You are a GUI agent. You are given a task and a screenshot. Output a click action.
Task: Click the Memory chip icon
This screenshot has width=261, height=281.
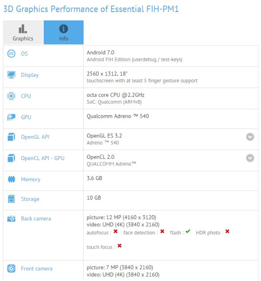(x=12, y=179)
